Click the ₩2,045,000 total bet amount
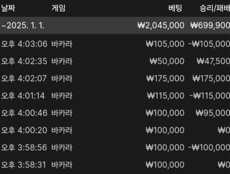This screenshot has width=230, height=174. [161, 26]
